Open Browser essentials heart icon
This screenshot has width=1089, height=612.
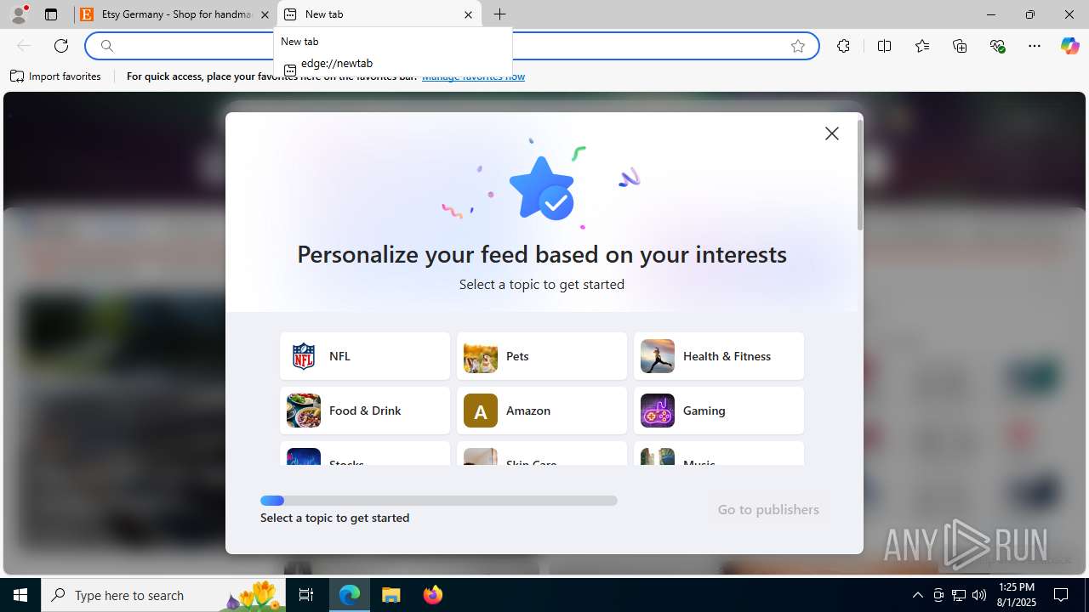click(998, 46)
